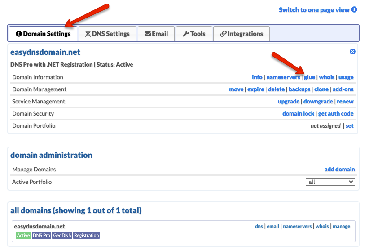Click the Registration badge
This screenshot has height=250, width=369.
pyautogui.click(x=86, y=235)
